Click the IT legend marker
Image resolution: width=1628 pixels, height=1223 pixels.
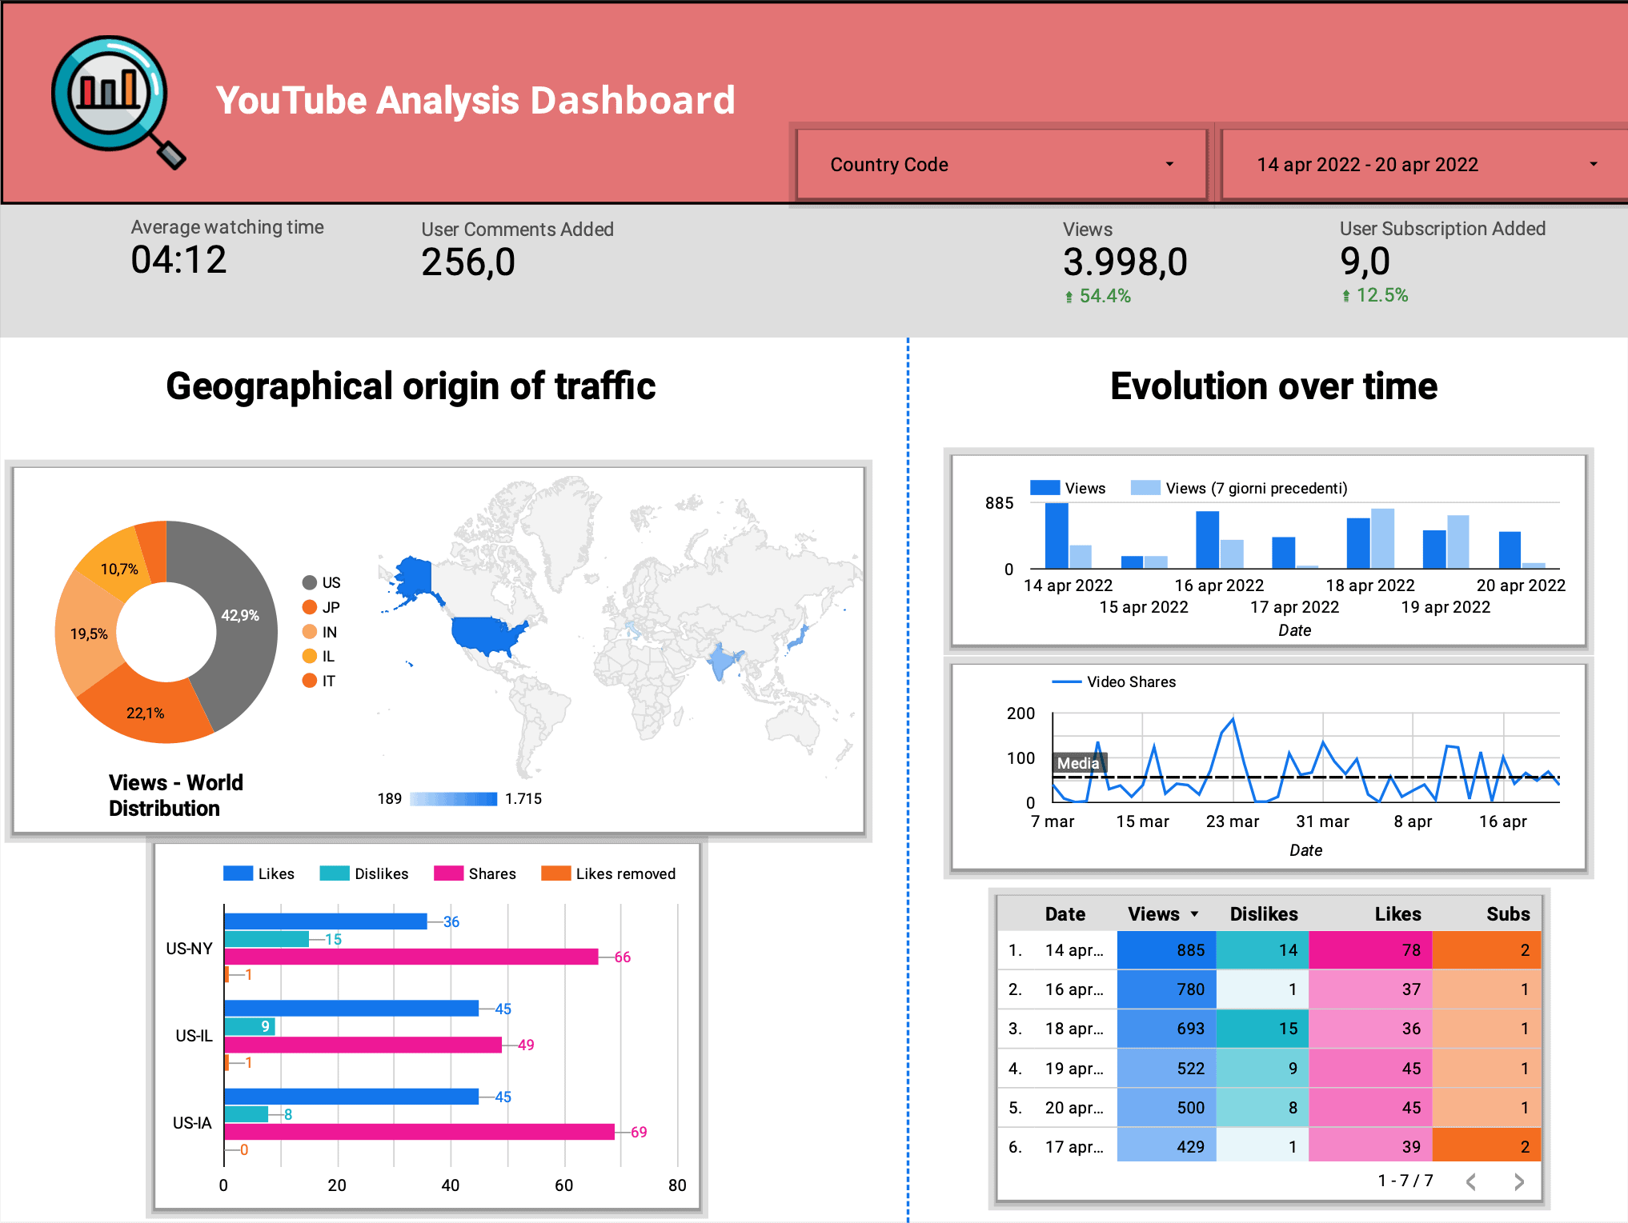tap(311, 681)
